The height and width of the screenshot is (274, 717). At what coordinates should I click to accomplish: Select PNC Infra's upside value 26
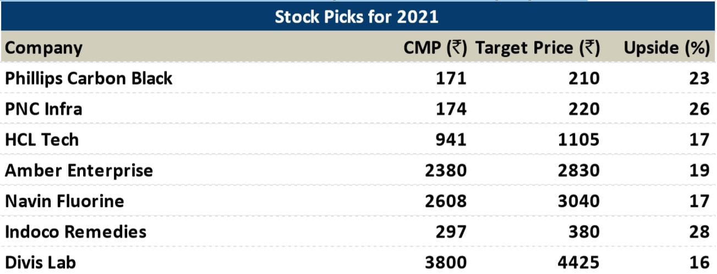point(699,109)
